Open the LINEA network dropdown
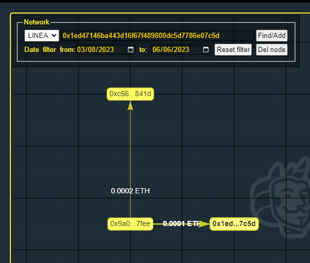The width and height of the screenshot is (310, 263). (42, 36)
